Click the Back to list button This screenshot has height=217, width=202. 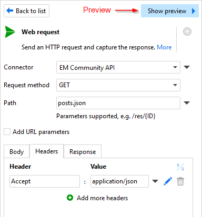[x=26, y=11]
